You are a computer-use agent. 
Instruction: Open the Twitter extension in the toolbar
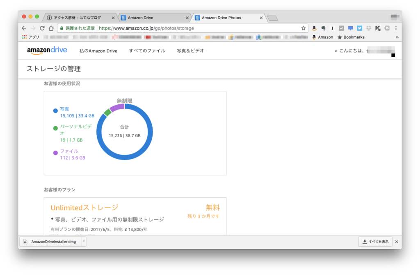[360, 28]
